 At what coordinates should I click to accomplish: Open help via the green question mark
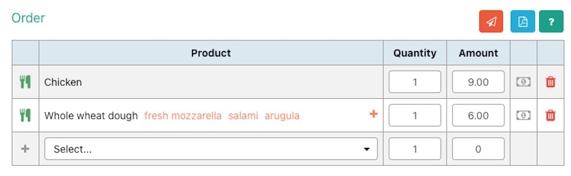(x=551, y=21)
